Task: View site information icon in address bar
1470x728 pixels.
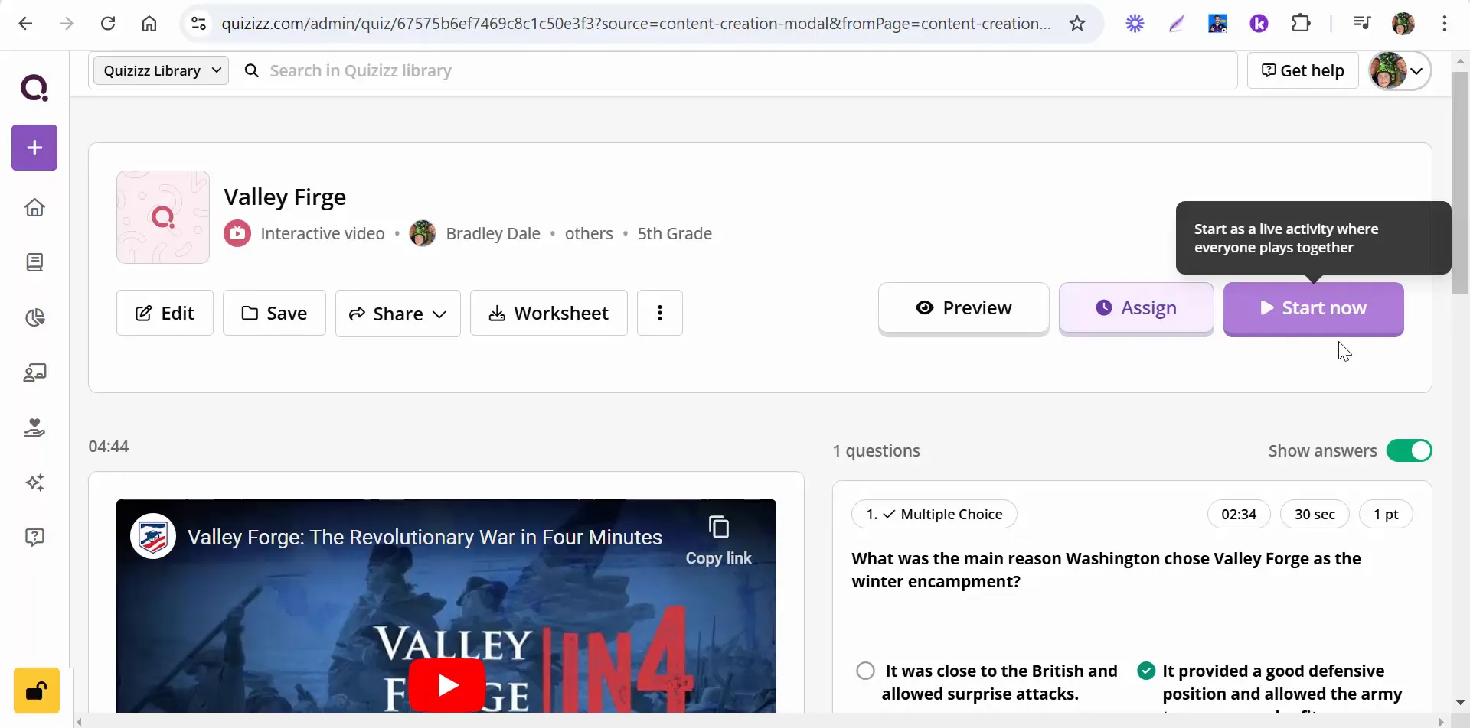Action: coord(199,24)
